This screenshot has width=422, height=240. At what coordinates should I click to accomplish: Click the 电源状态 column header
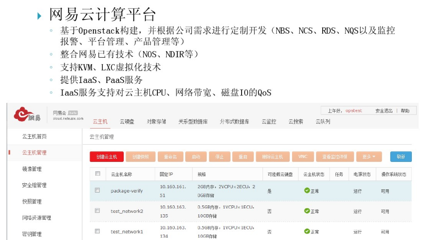(362, 174)
